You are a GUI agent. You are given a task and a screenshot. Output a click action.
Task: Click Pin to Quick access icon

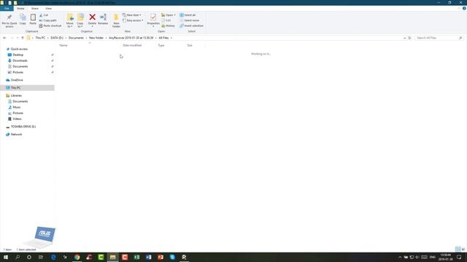coord(9,17)
